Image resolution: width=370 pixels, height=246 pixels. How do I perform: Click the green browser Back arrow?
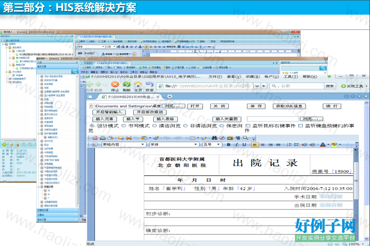(90, 84)
